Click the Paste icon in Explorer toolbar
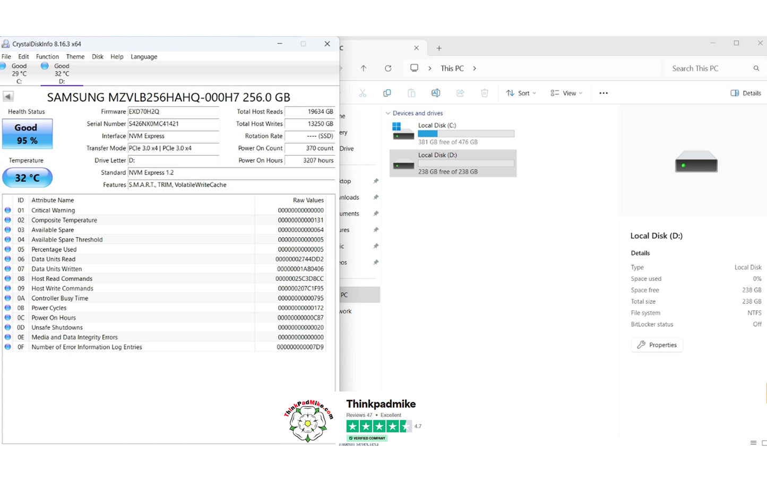 [411, 93]
